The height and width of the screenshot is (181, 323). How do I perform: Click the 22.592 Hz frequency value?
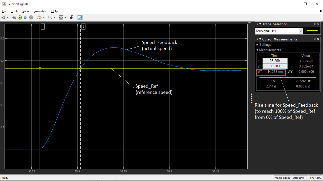(304, 81)
